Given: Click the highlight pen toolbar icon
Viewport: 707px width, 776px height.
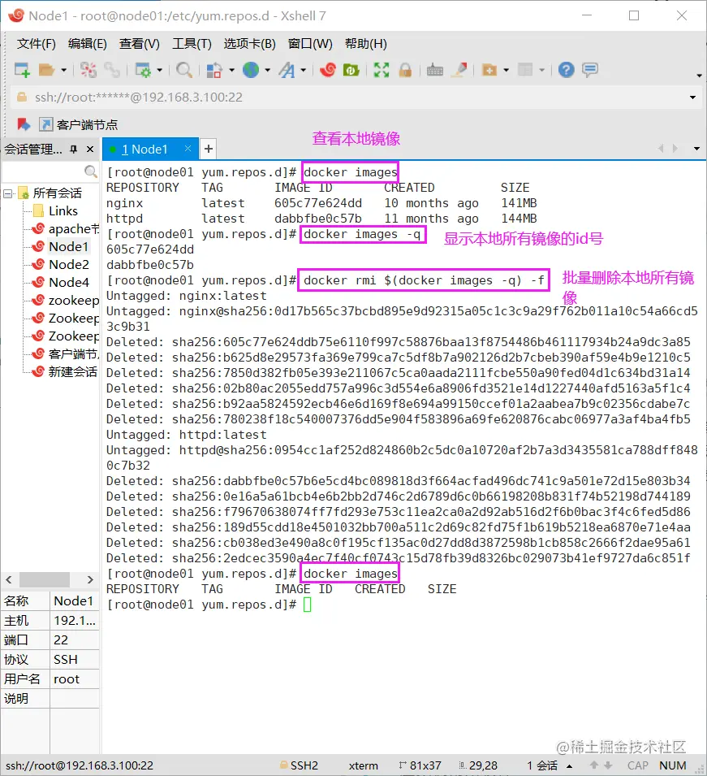Looking at the screenshot, I should tap(461, 70).
